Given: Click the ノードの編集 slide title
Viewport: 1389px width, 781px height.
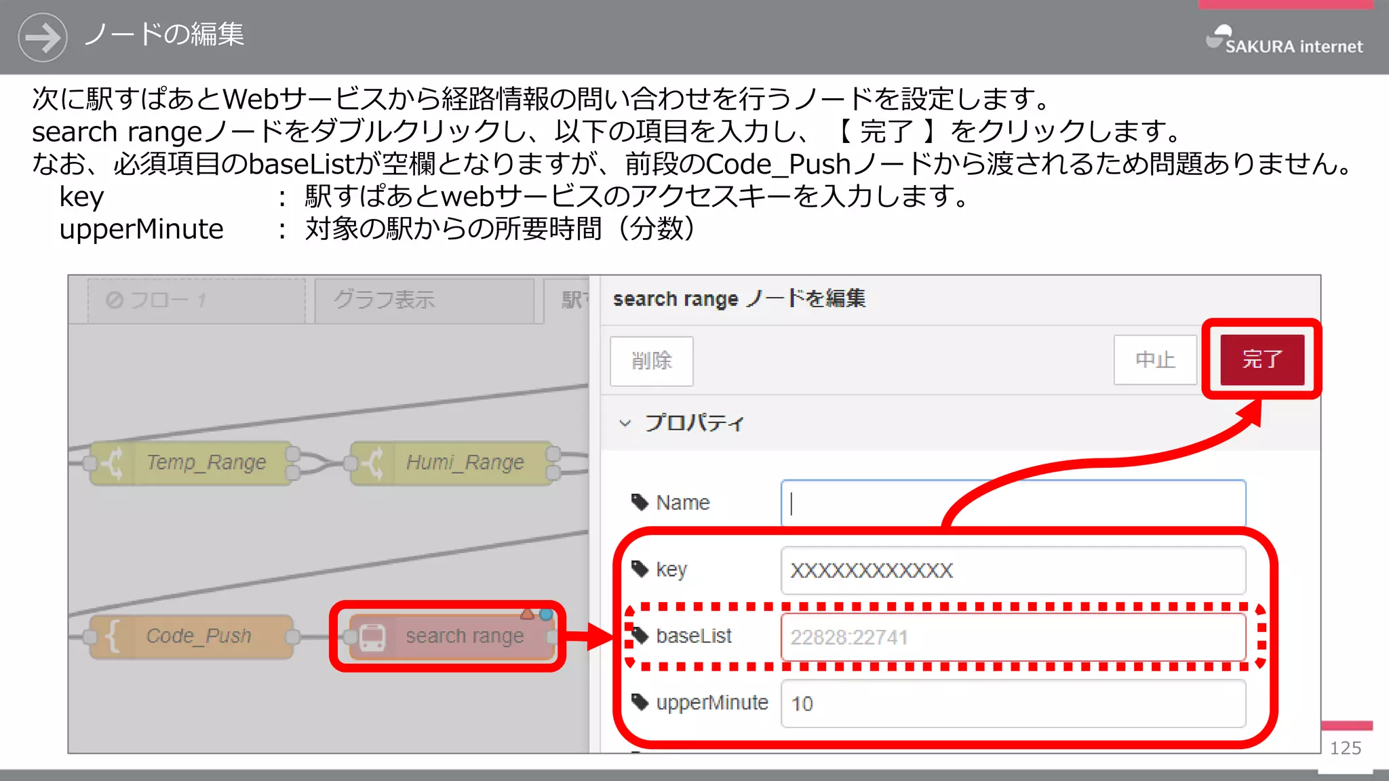Looking at the screenshot, I should tap(164, 35).
